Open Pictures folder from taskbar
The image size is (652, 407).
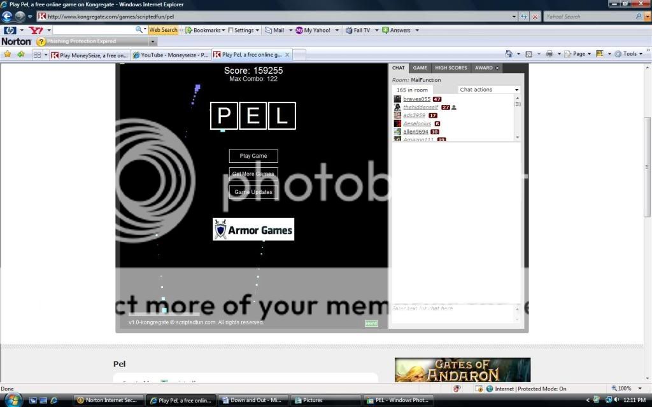pos(325,401)
